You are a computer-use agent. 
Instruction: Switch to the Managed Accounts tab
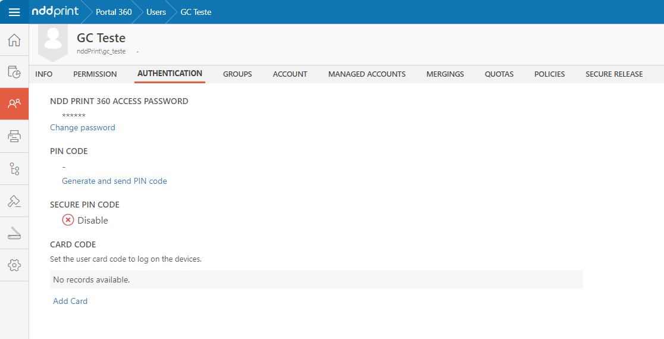(367, 74)
